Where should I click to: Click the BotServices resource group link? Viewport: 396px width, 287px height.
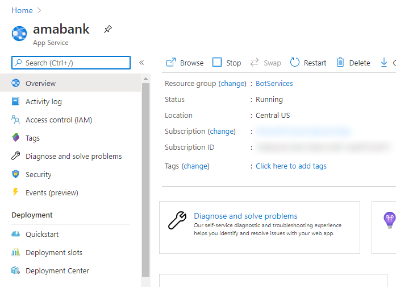274,83
